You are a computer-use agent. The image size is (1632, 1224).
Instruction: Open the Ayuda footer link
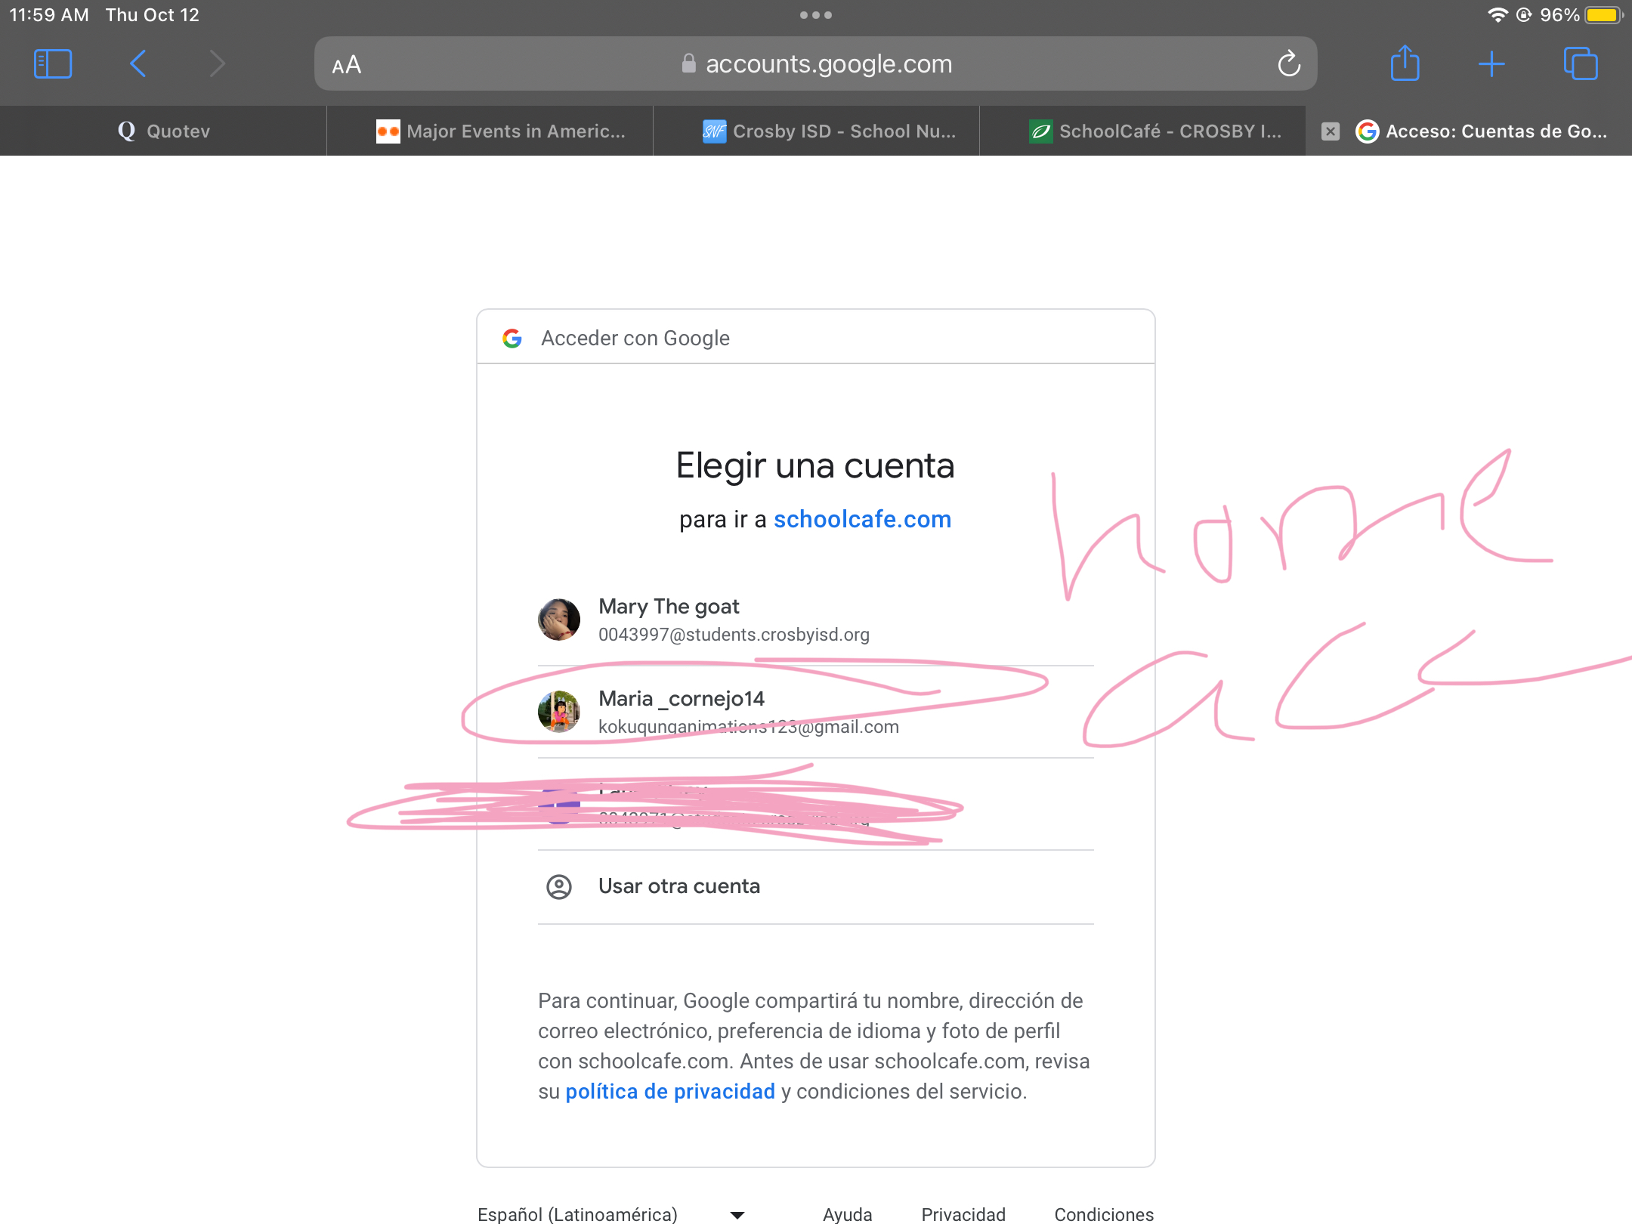[x=847, y=1213]
